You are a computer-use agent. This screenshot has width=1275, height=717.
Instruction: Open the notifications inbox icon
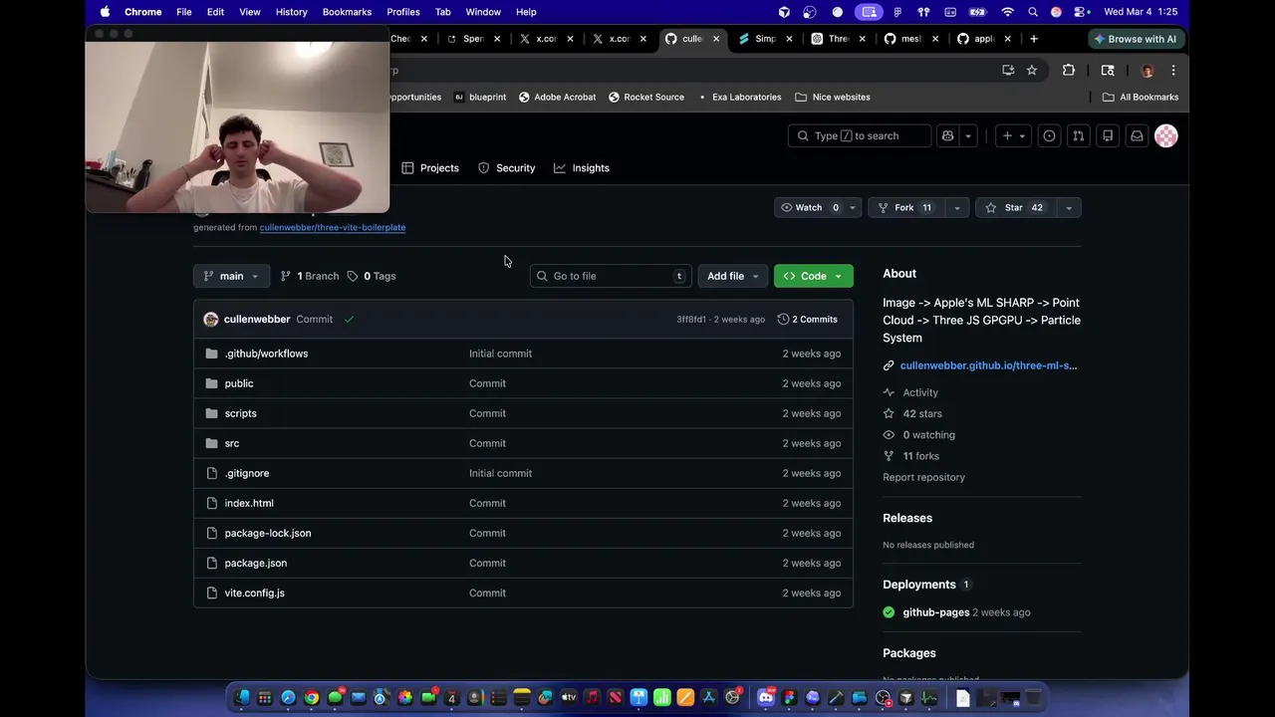[x=1137, y=135]
